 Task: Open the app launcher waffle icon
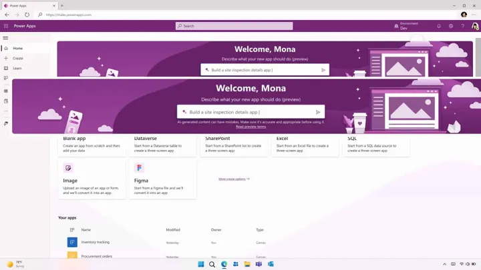[x=6, y=26]
